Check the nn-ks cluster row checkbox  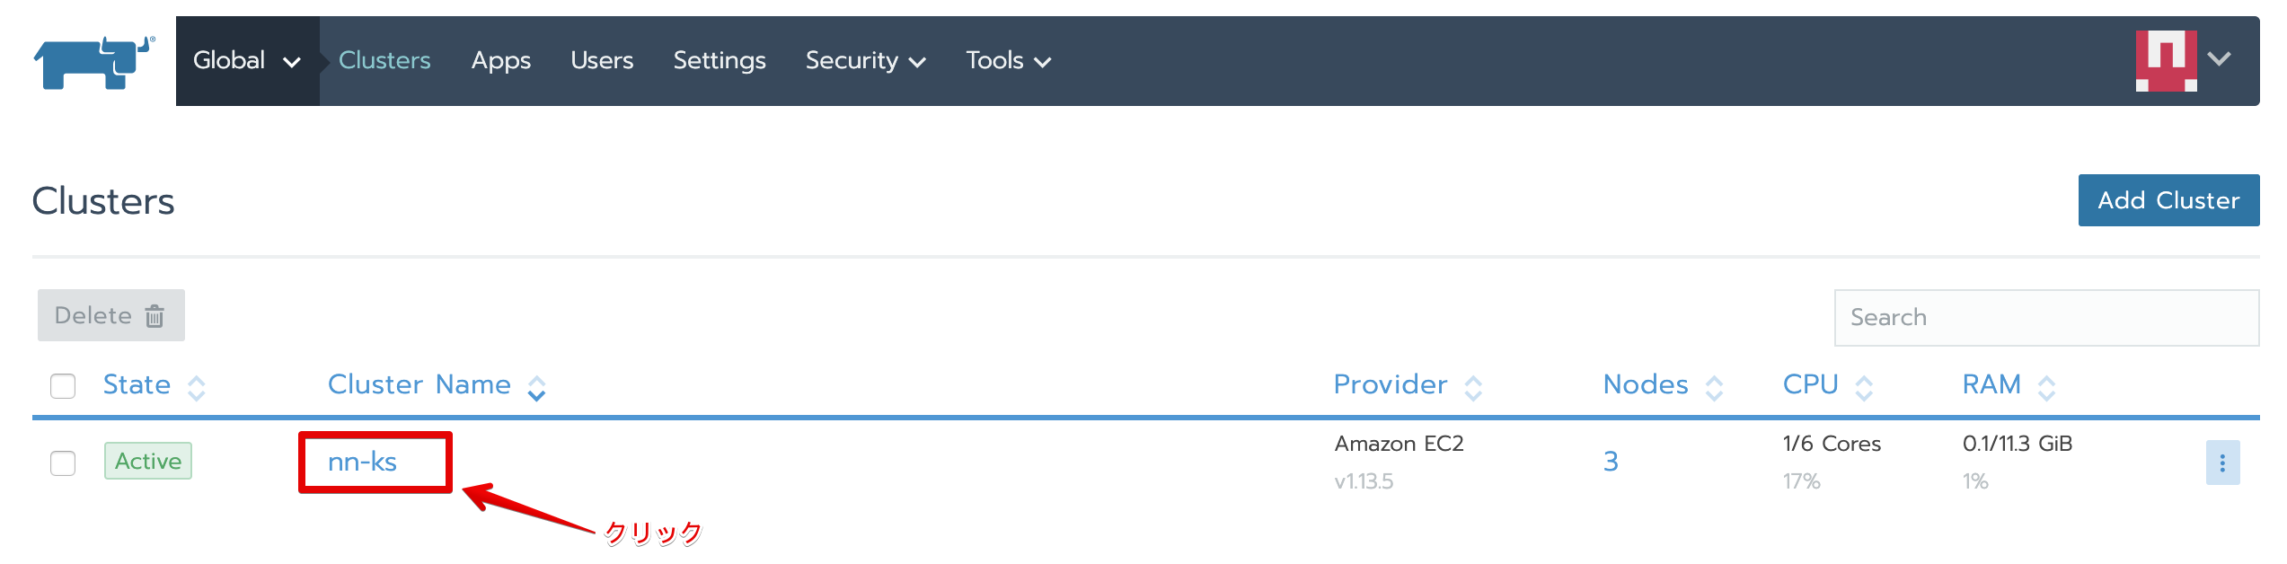[63, 463]
